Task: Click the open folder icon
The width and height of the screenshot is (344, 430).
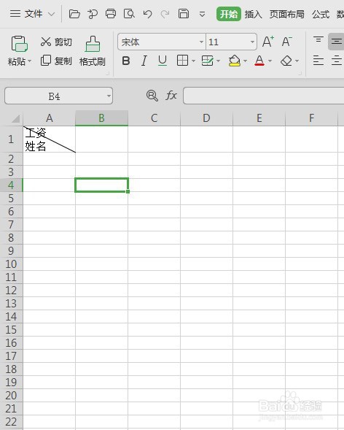Action: point(74,14)
